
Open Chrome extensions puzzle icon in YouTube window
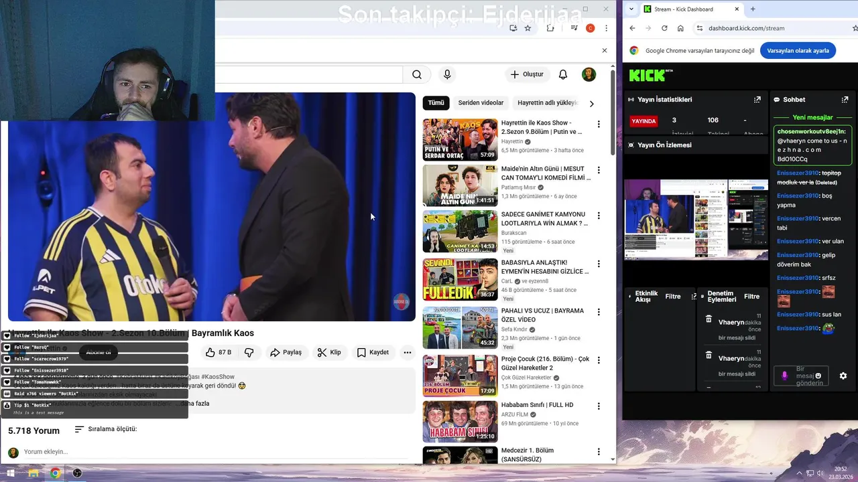pyautogui.click(x=550, y=28)
